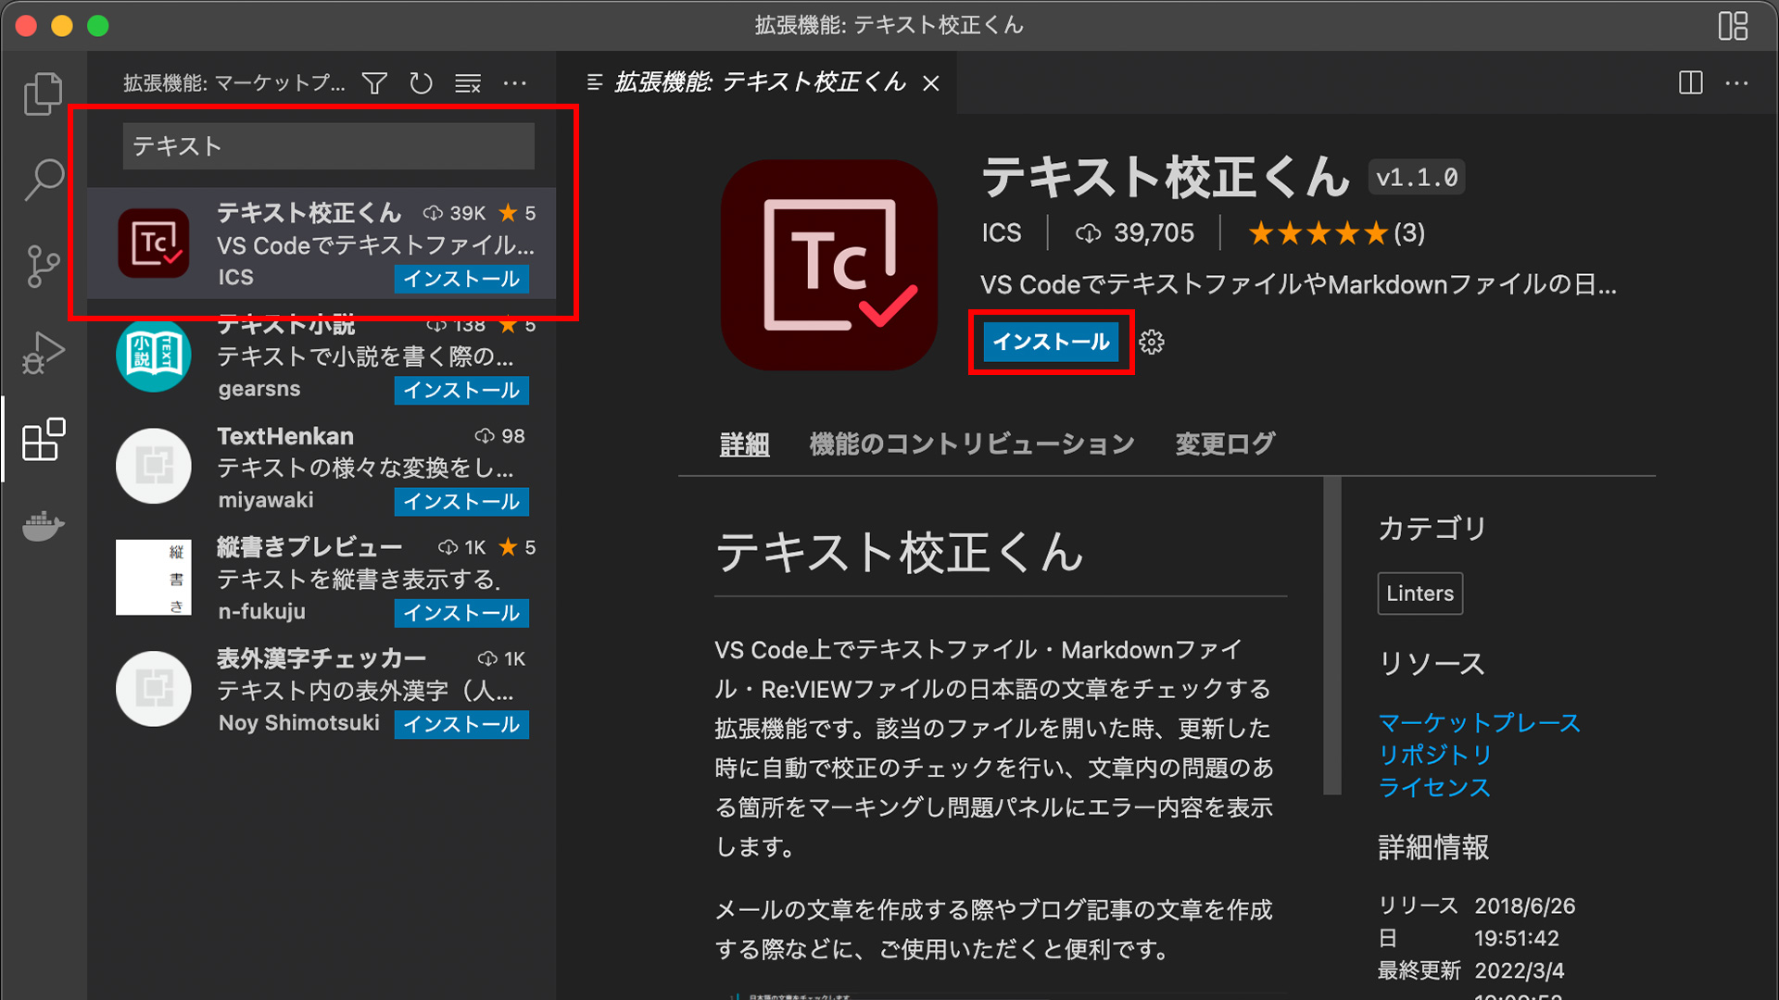Open the リポジトリ link
The height and width of the screenshot is (1000, 1779).
[1434, 756]
